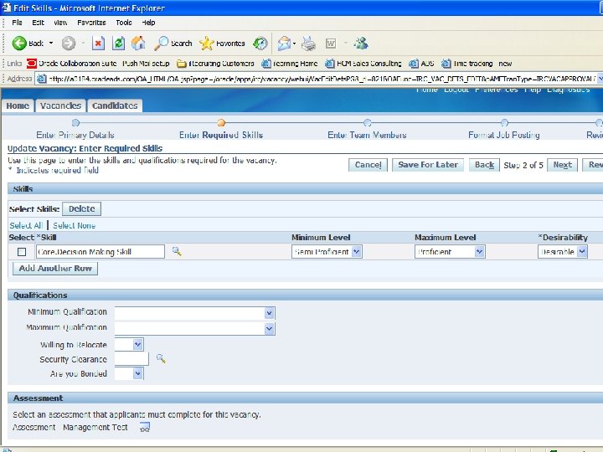
Task: Open the Search magnifier in toolbar
Action: click(x=161, y=43)
